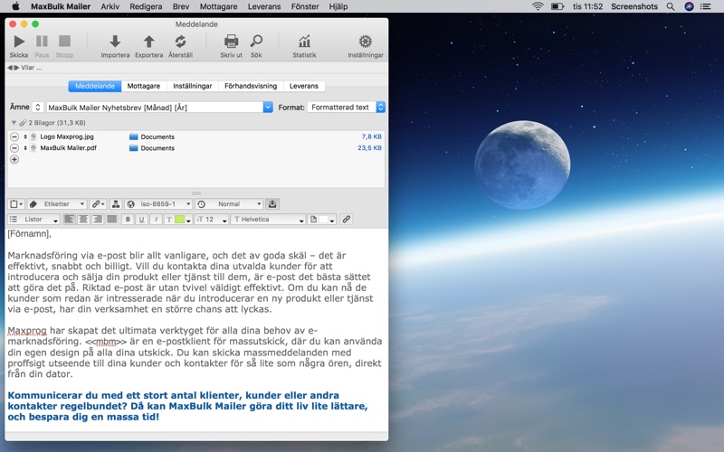Collapse the 2 Bilagor attachments section
Screen dimensions: 724x452
[x=14, y=123]
